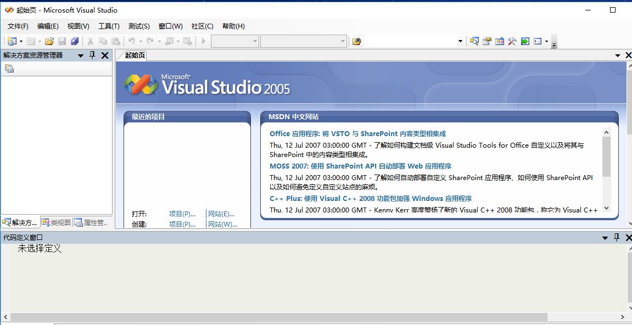
Task: Close the 解决方案资源管理器 panel
Action: click(x=105, y=55)
